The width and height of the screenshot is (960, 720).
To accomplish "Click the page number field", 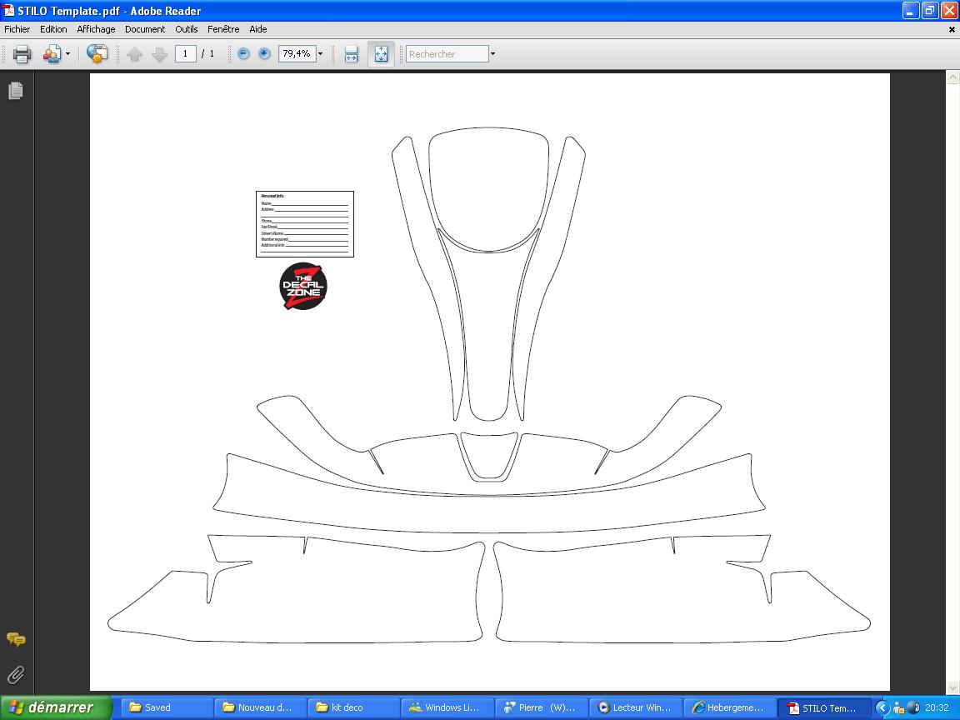I will tap(186, 54).
